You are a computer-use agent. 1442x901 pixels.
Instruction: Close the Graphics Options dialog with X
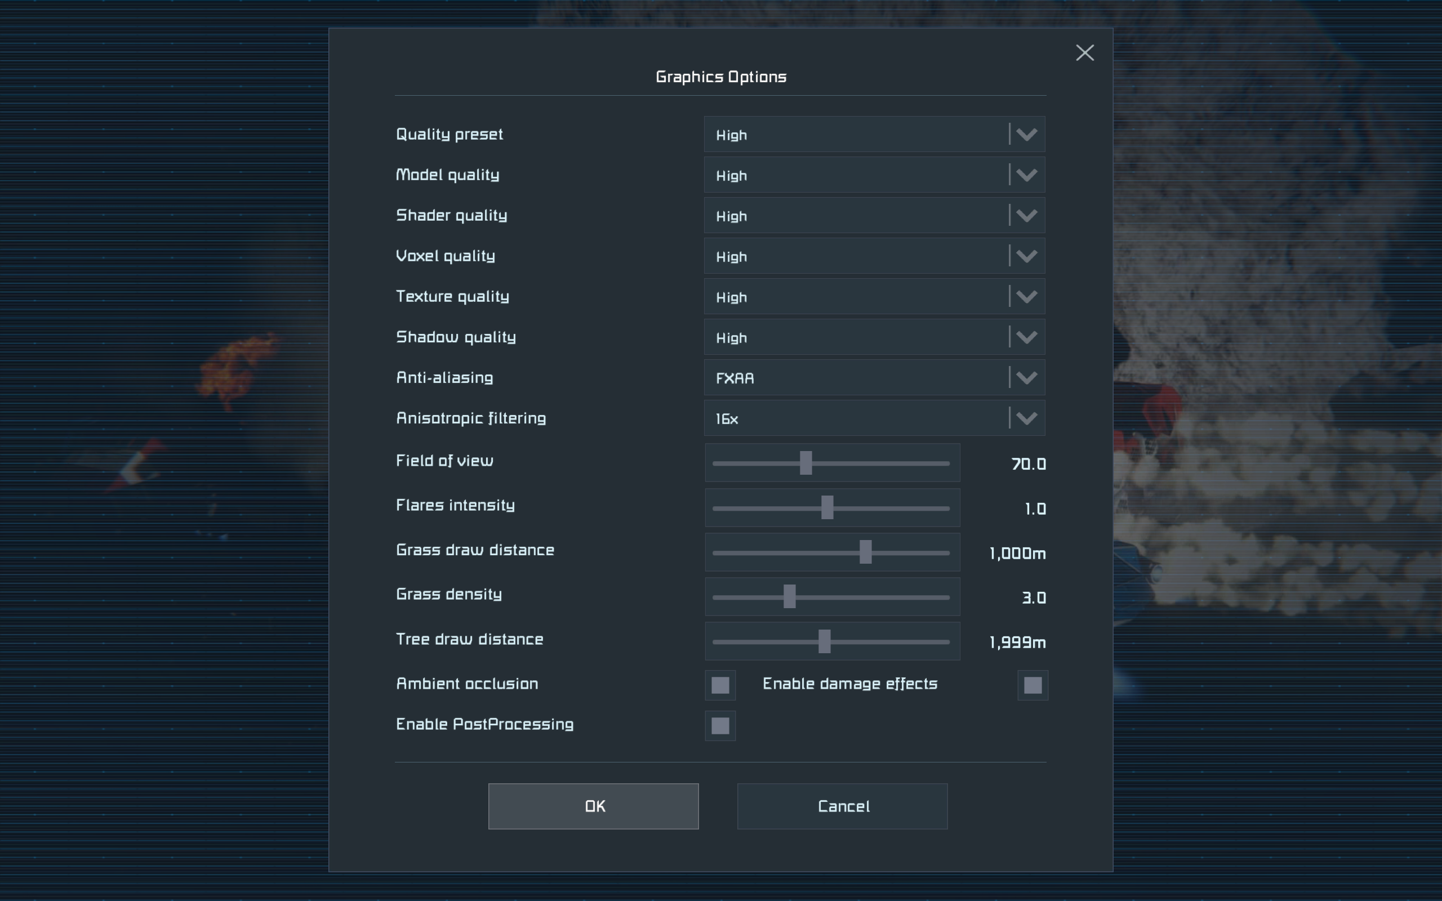(x=1084, y=53)
